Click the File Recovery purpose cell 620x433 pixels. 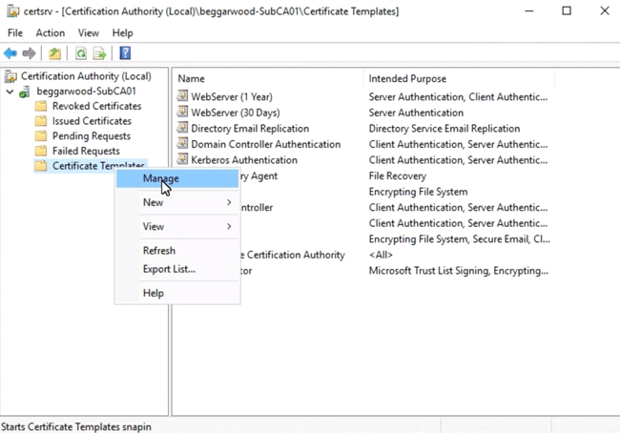click(398, 176)
